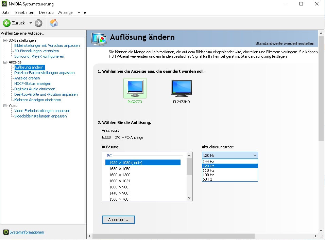Choose 60 Hz refresh rate

tap(230, 179)
